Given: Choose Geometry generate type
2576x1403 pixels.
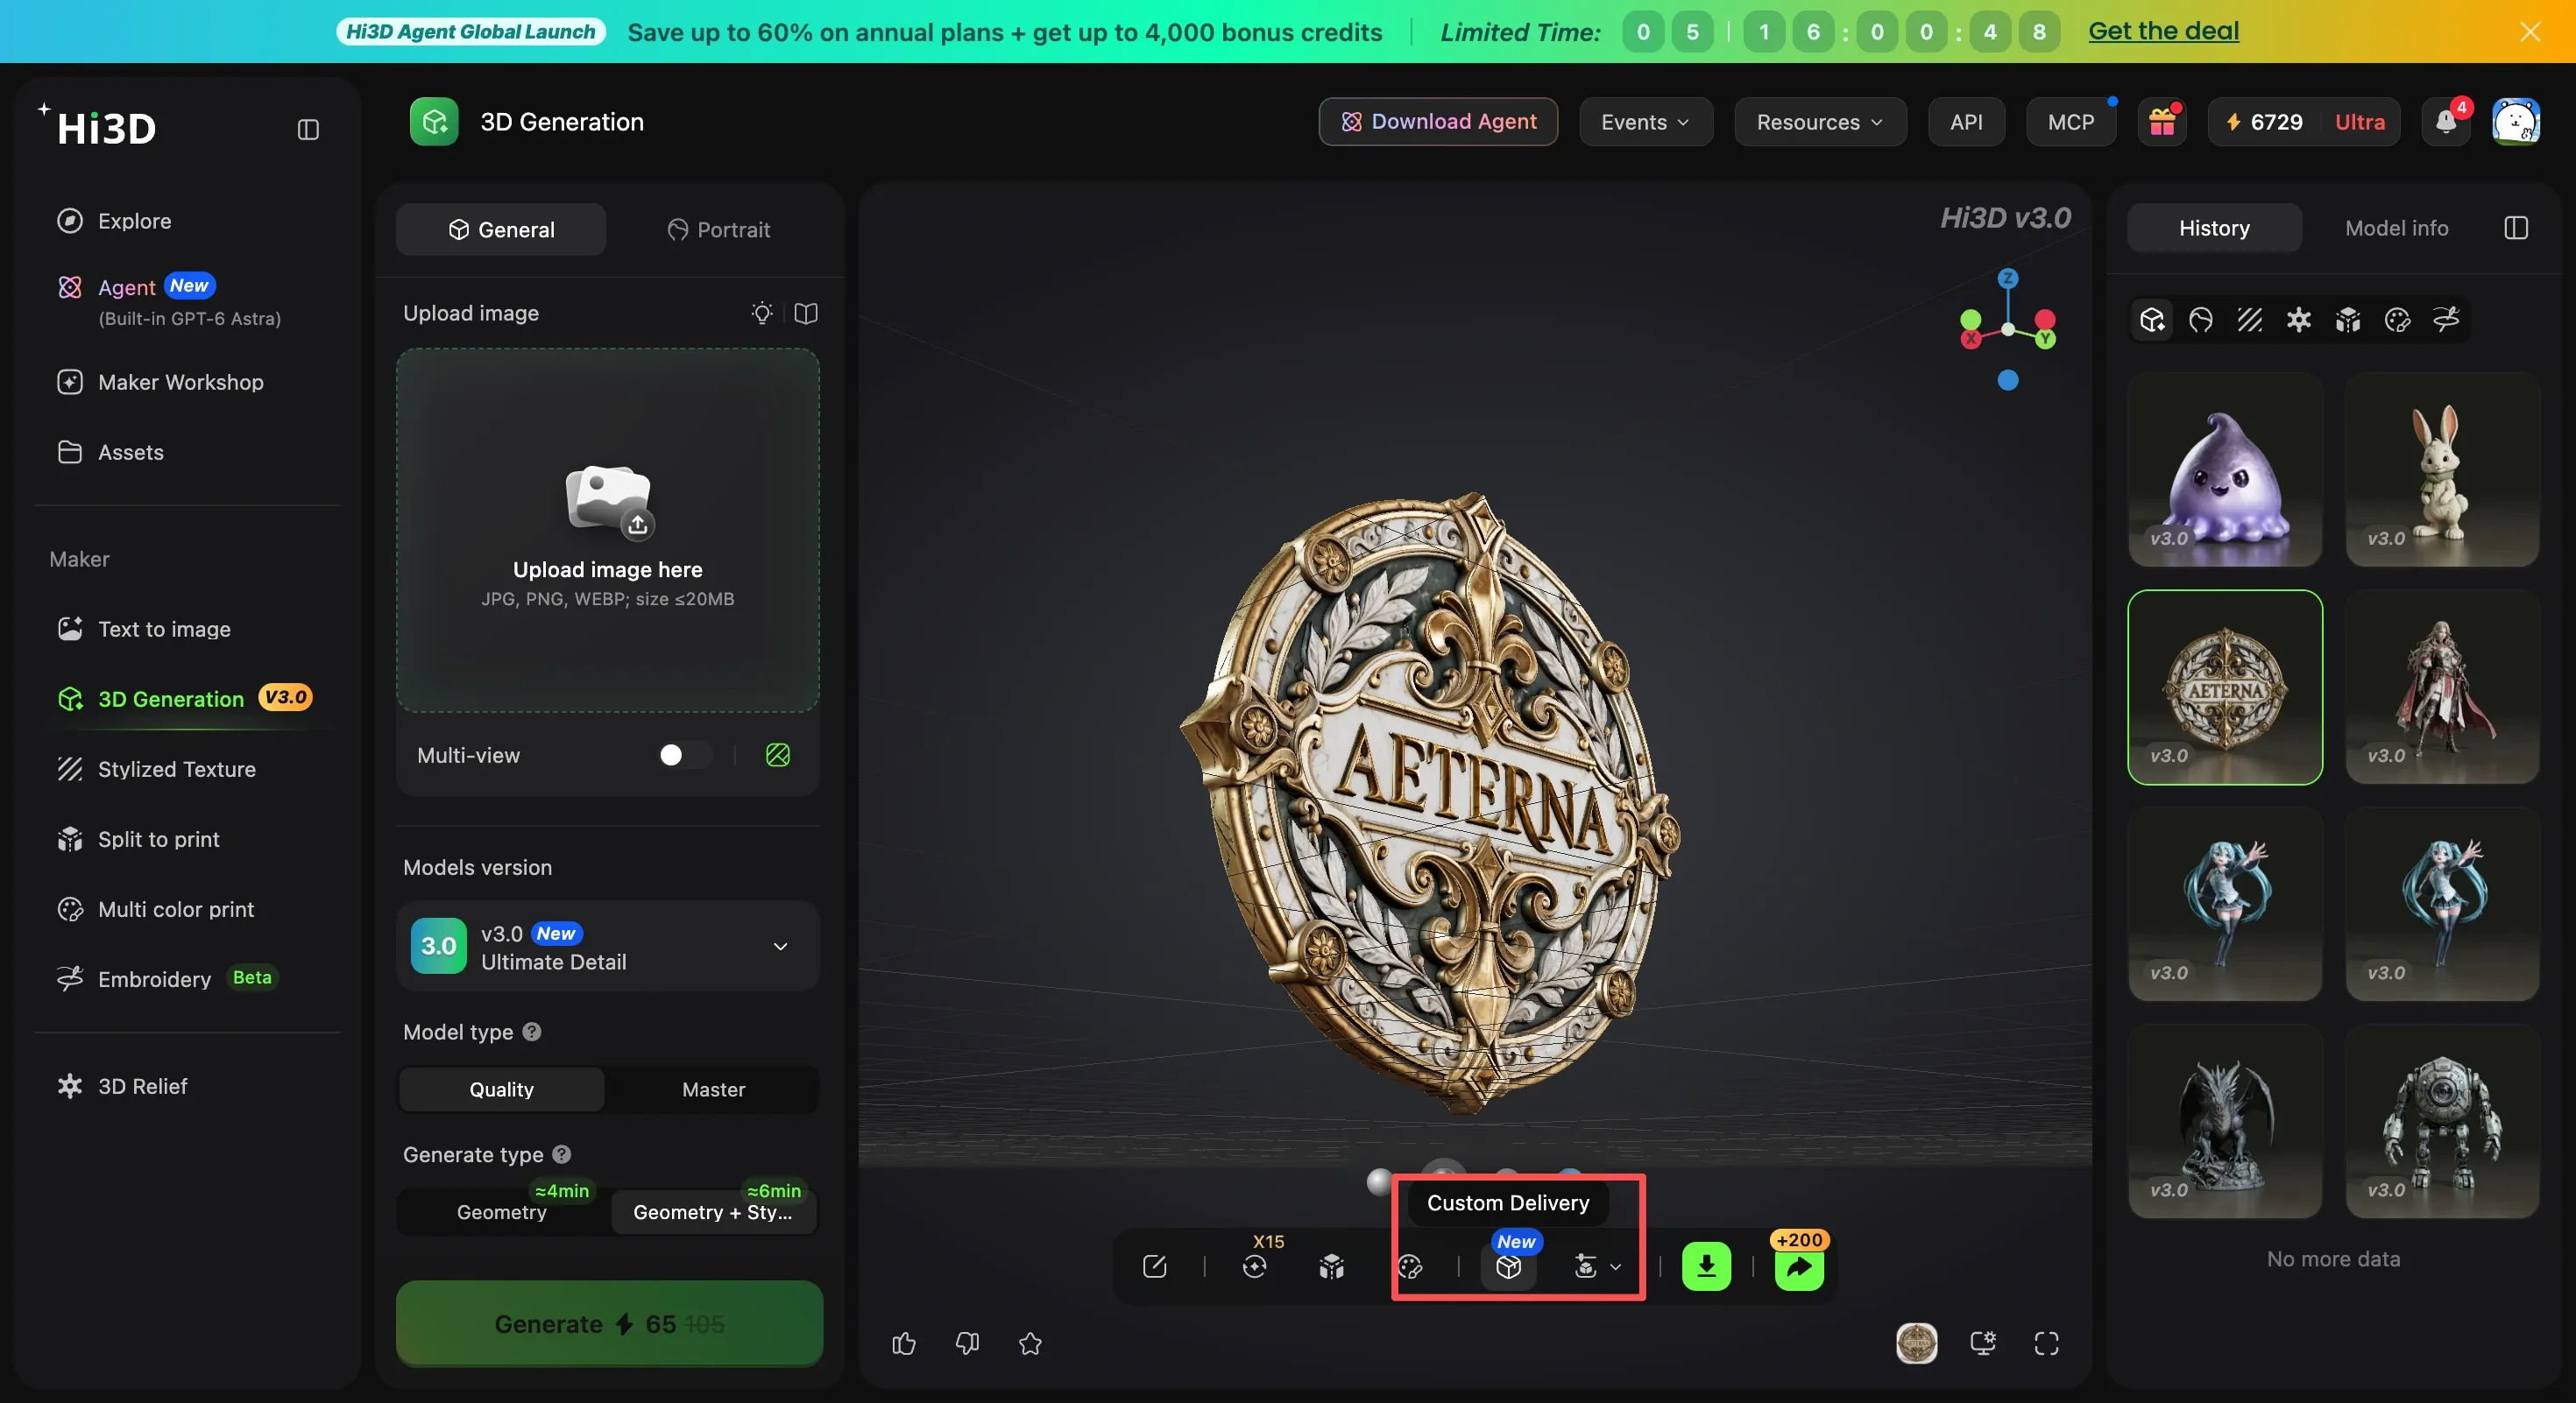Looking at the screenshot, I should pos(502,1212).
